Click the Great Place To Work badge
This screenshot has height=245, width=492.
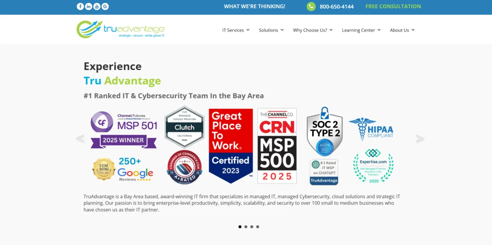231,146
